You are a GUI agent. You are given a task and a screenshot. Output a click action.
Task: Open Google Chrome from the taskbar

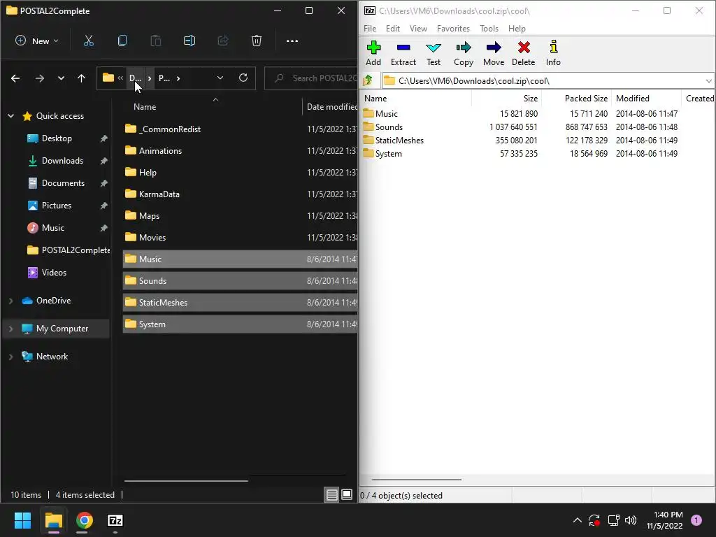click(85, 520)
